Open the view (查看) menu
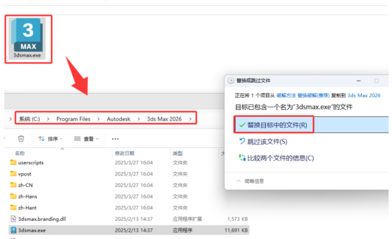Image resolution: width=392 pixels, height=239 pixels. pyautogui.click(x=86, y=139)
